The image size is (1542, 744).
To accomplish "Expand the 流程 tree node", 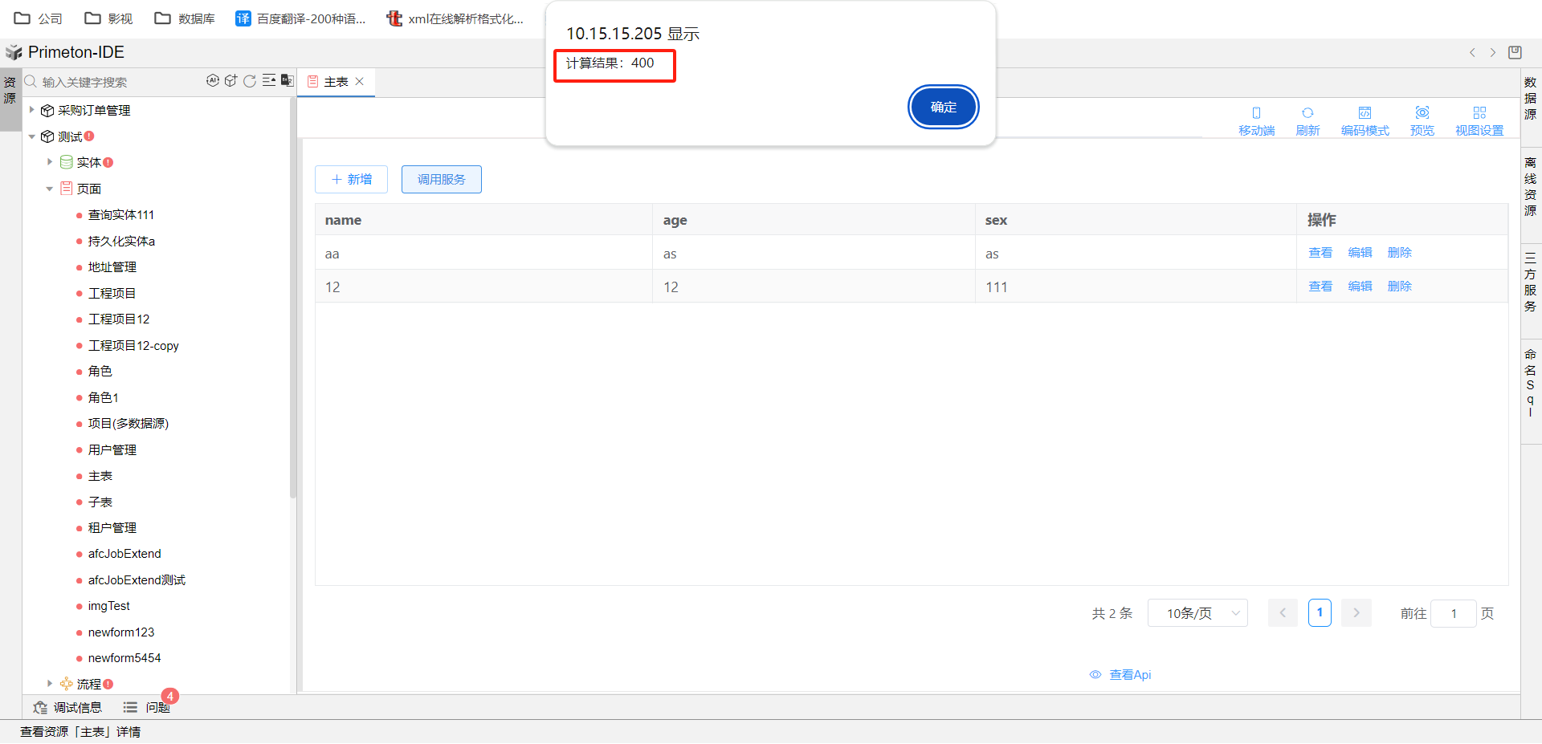I will tap(50, 684).
